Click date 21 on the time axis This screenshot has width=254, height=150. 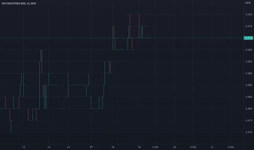coord(212,147)
